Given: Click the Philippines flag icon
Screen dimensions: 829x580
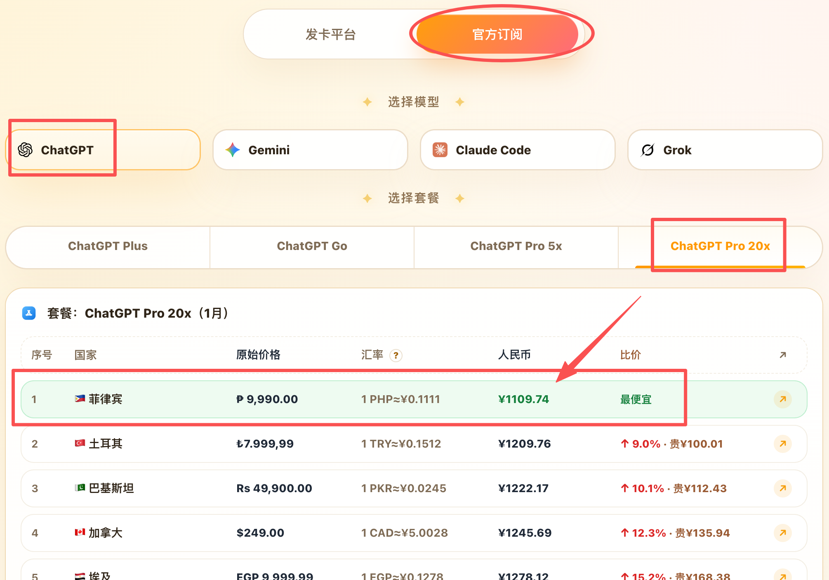Looking at the screenshot, I should click(x=80, y=398).
